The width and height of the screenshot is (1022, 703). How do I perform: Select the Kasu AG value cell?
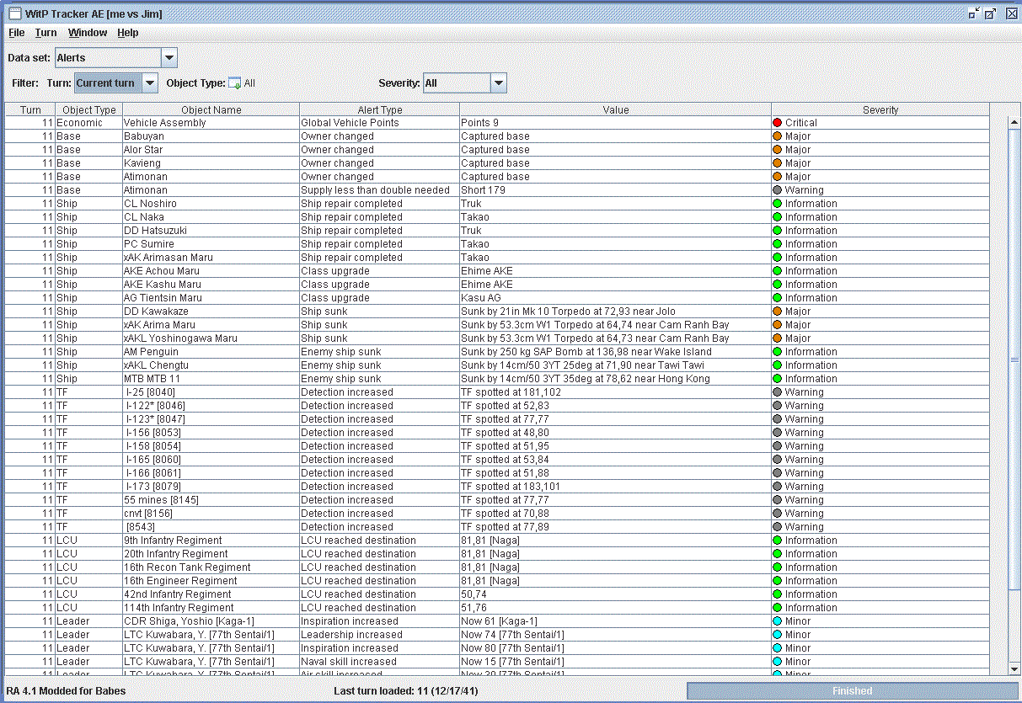616,298
